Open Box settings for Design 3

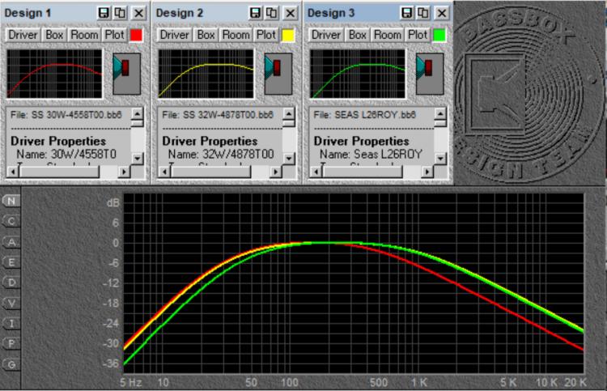coord(357,35)
